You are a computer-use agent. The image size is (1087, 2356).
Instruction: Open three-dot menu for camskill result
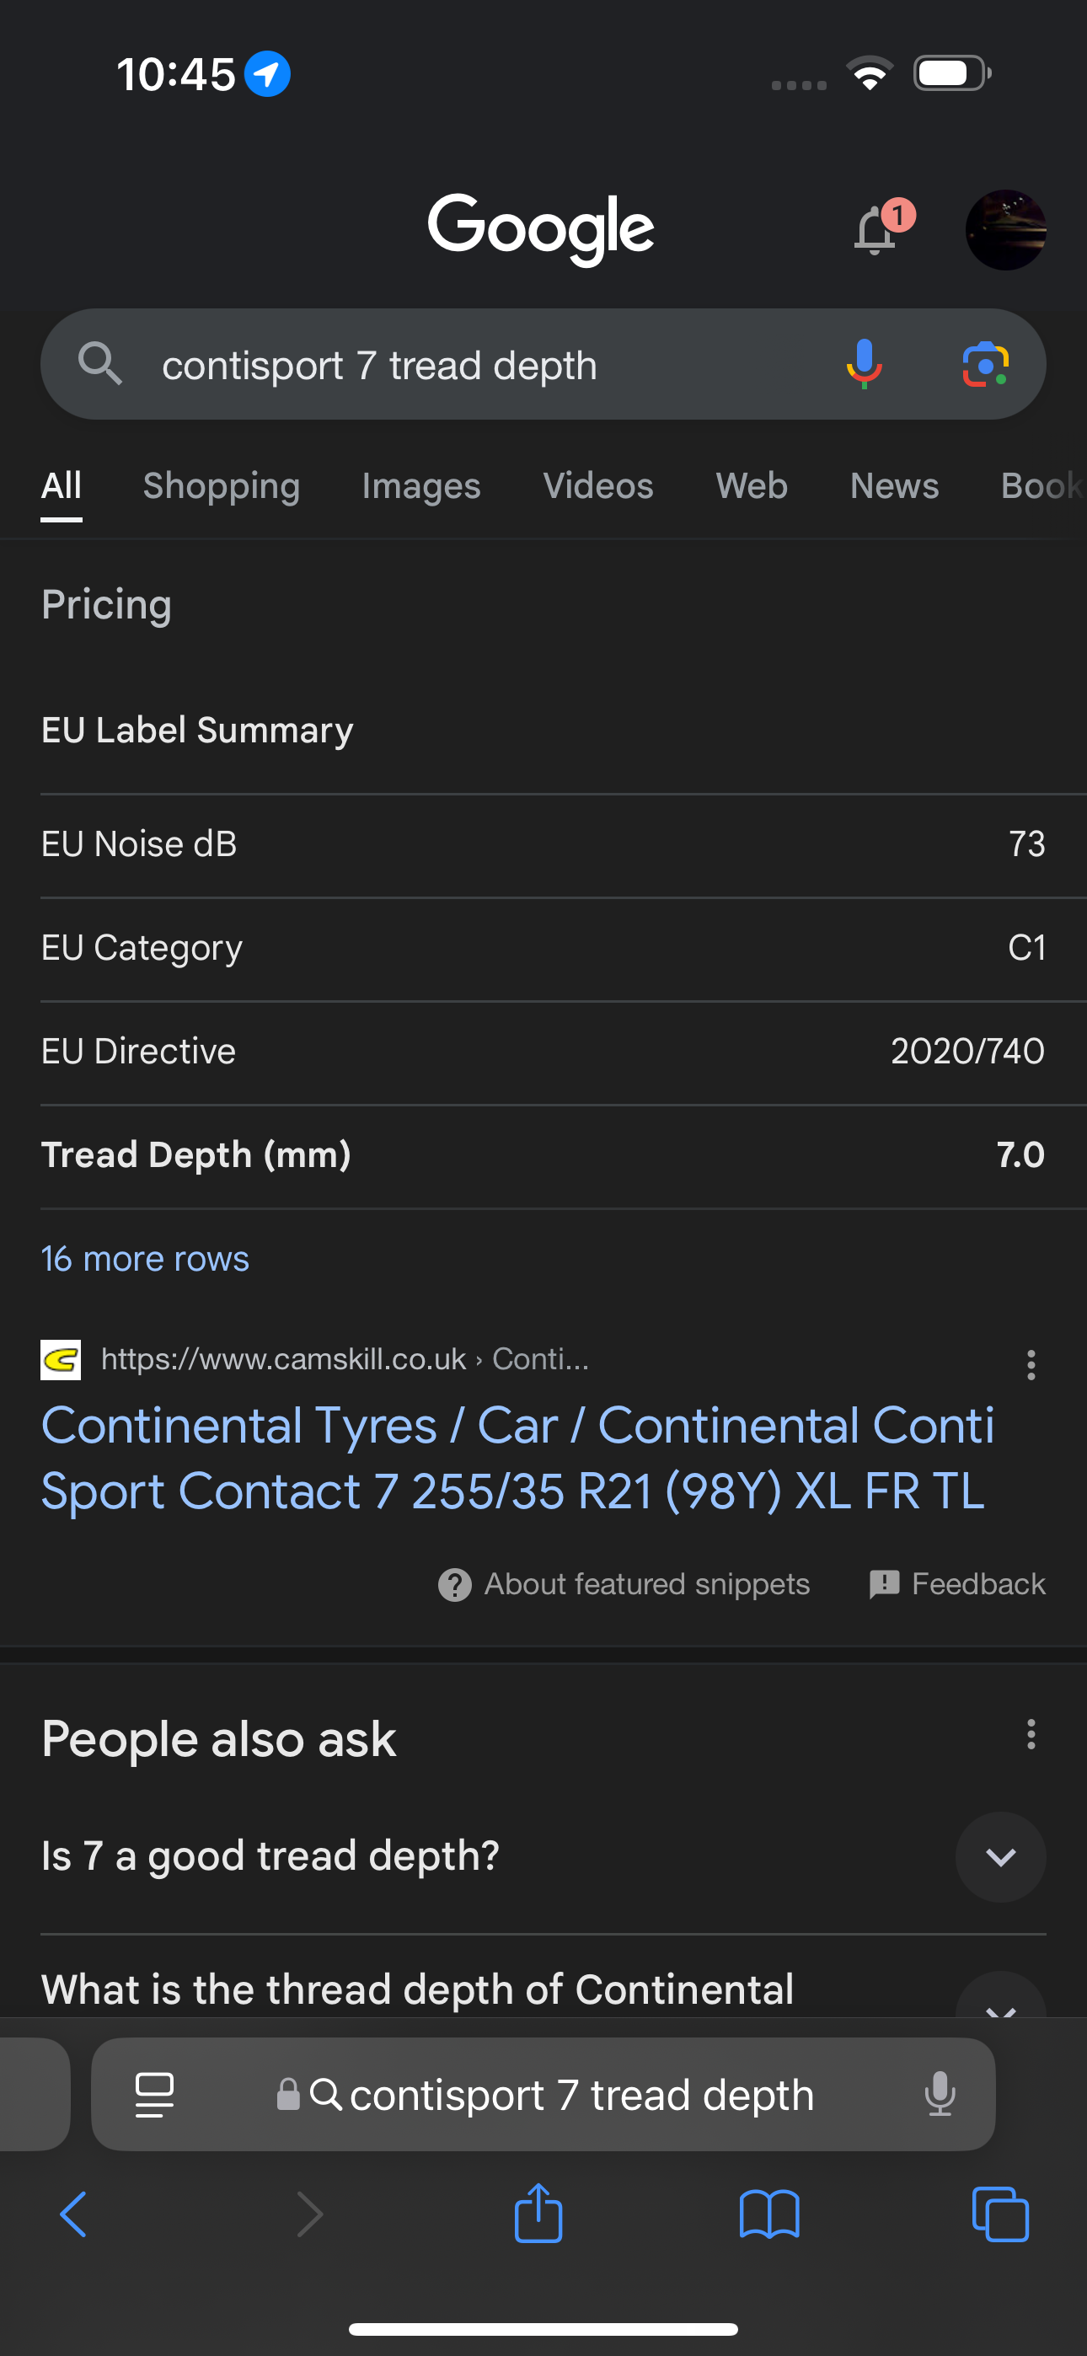1031,1364
